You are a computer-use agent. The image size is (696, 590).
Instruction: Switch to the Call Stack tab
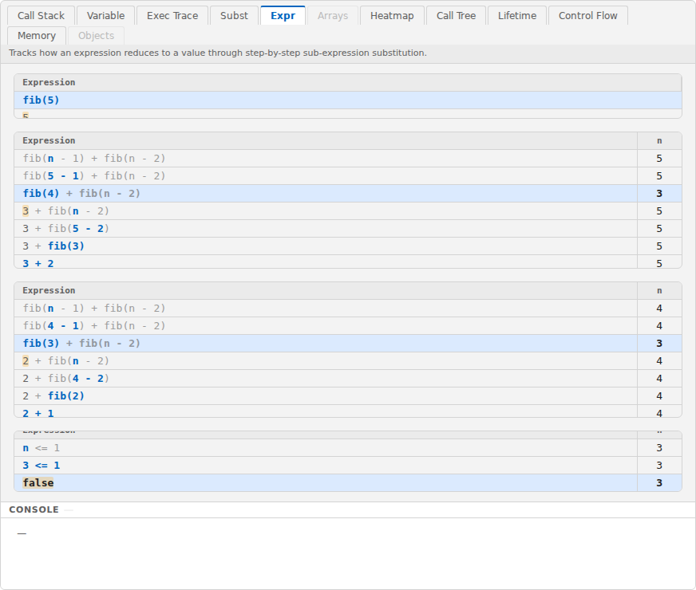(x=41, y=15)
